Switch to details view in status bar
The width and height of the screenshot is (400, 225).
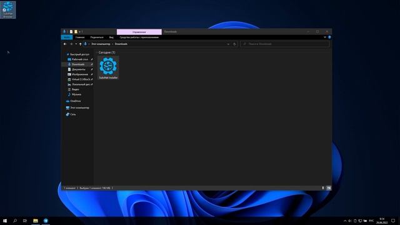pyautogui.click(x=323, y=188)
